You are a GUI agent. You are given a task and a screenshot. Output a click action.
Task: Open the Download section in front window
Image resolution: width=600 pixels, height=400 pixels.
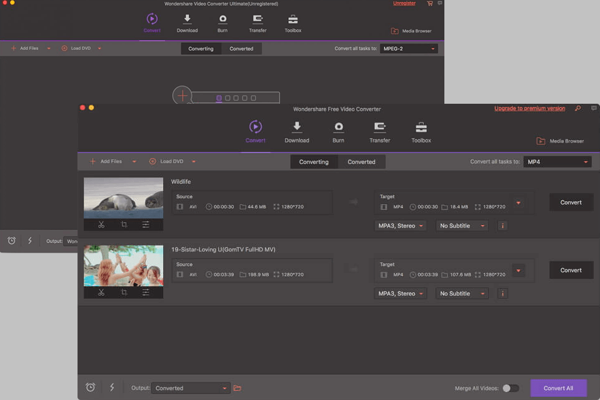click(x=297, y=132)
